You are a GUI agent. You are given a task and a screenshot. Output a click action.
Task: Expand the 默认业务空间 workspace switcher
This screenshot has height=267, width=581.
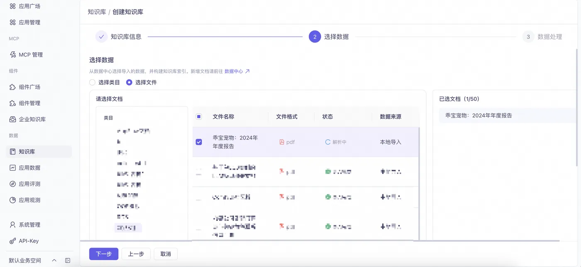(54, 260)
